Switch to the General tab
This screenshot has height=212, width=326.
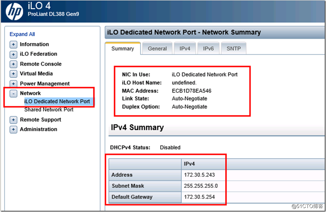(x=157, y=49)
